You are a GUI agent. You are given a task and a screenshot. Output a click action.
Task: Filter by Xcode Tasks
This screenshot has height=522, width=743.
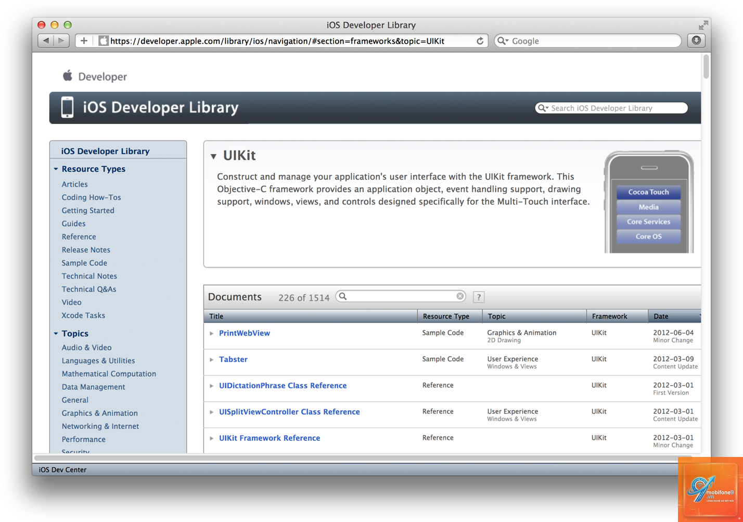coord(83,315)
